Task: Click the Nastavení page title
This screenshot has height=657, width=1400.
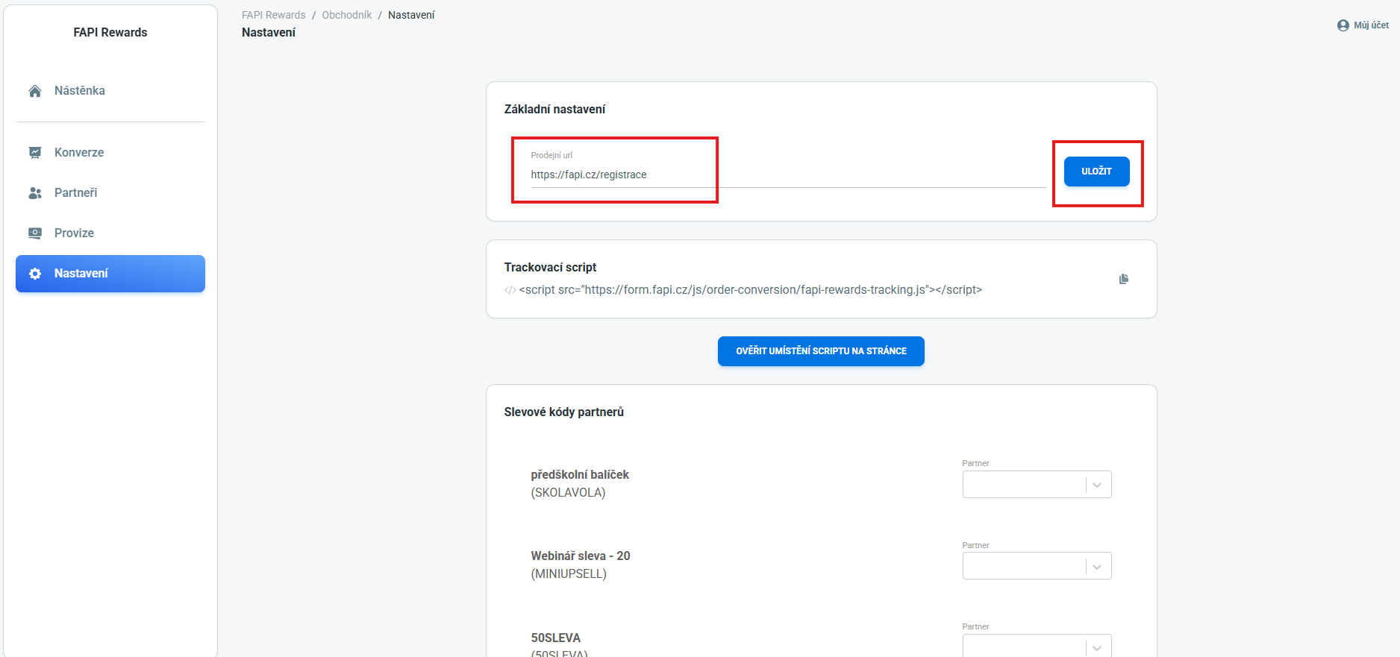Action: click(269, 33)
